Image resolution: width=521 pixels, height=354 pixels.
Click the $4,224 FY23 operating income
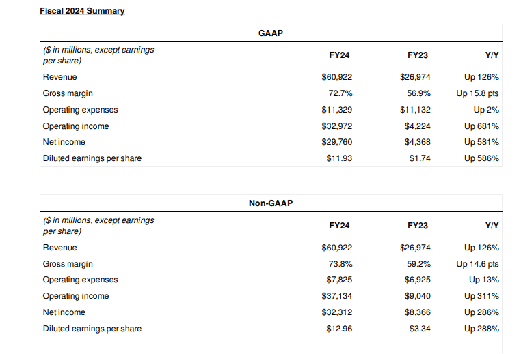coord(417,126)
